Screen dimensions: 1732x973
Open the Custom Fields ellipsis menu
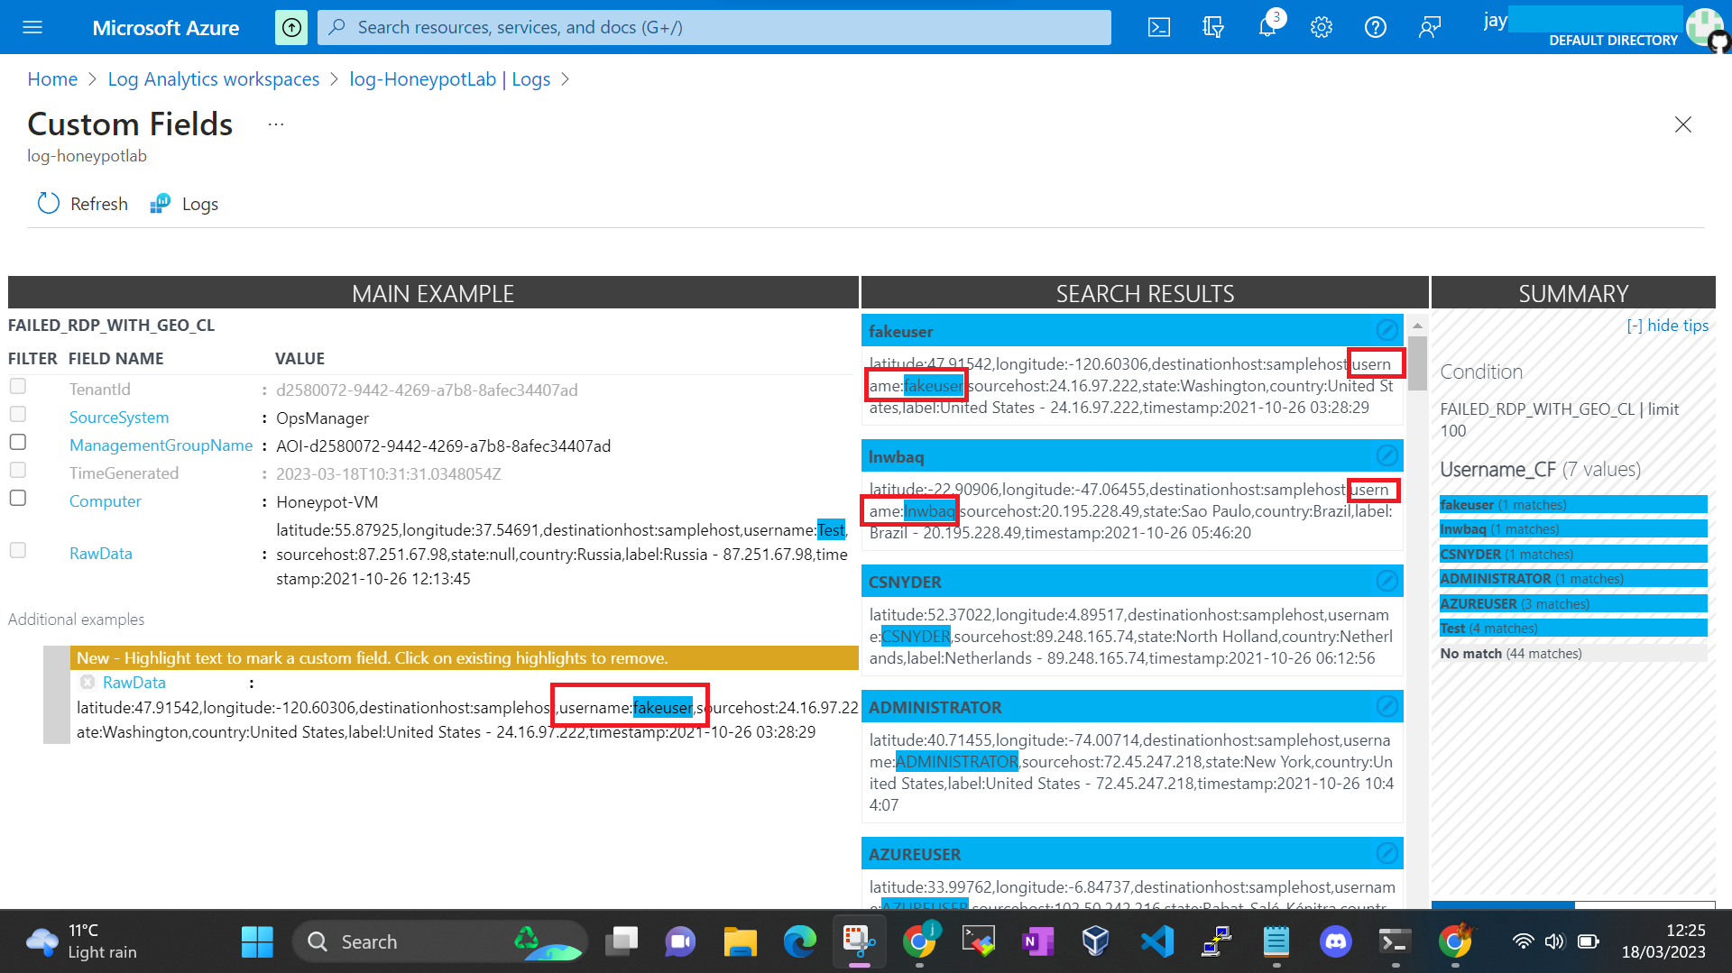coord(276,124)
